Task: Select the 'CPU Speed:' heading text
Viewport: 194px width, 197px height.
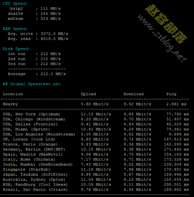Action: tap(15, 3)
